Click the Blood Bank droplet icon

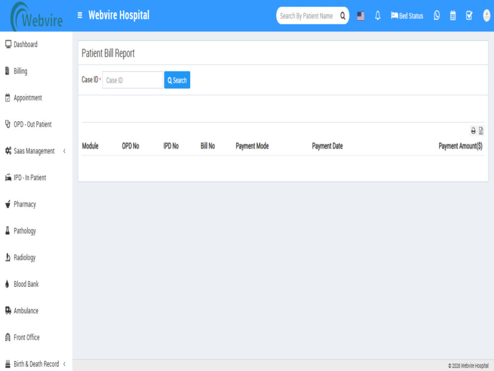pyautogui.click(x=7, y=284)
